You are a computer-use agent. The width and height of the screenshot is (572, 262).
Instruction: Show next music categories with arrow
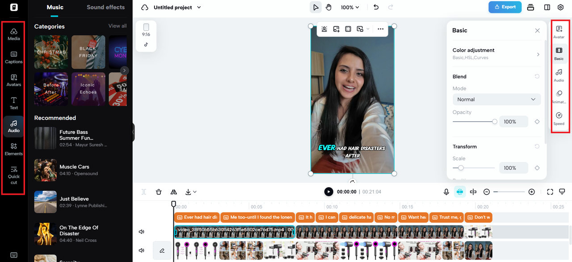point(125,70)
